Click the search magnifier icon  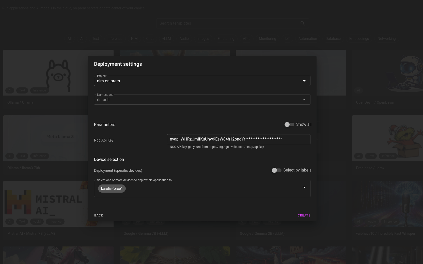pyautogui.click(x=303, y=23)
